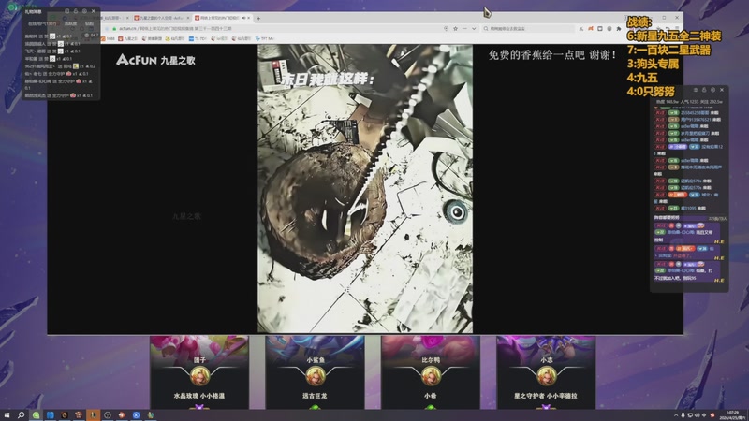The height and width of the screenshot is (421, 749).
Task: Click the gold emblem under 比尔鸭
Action: (431, 376)
